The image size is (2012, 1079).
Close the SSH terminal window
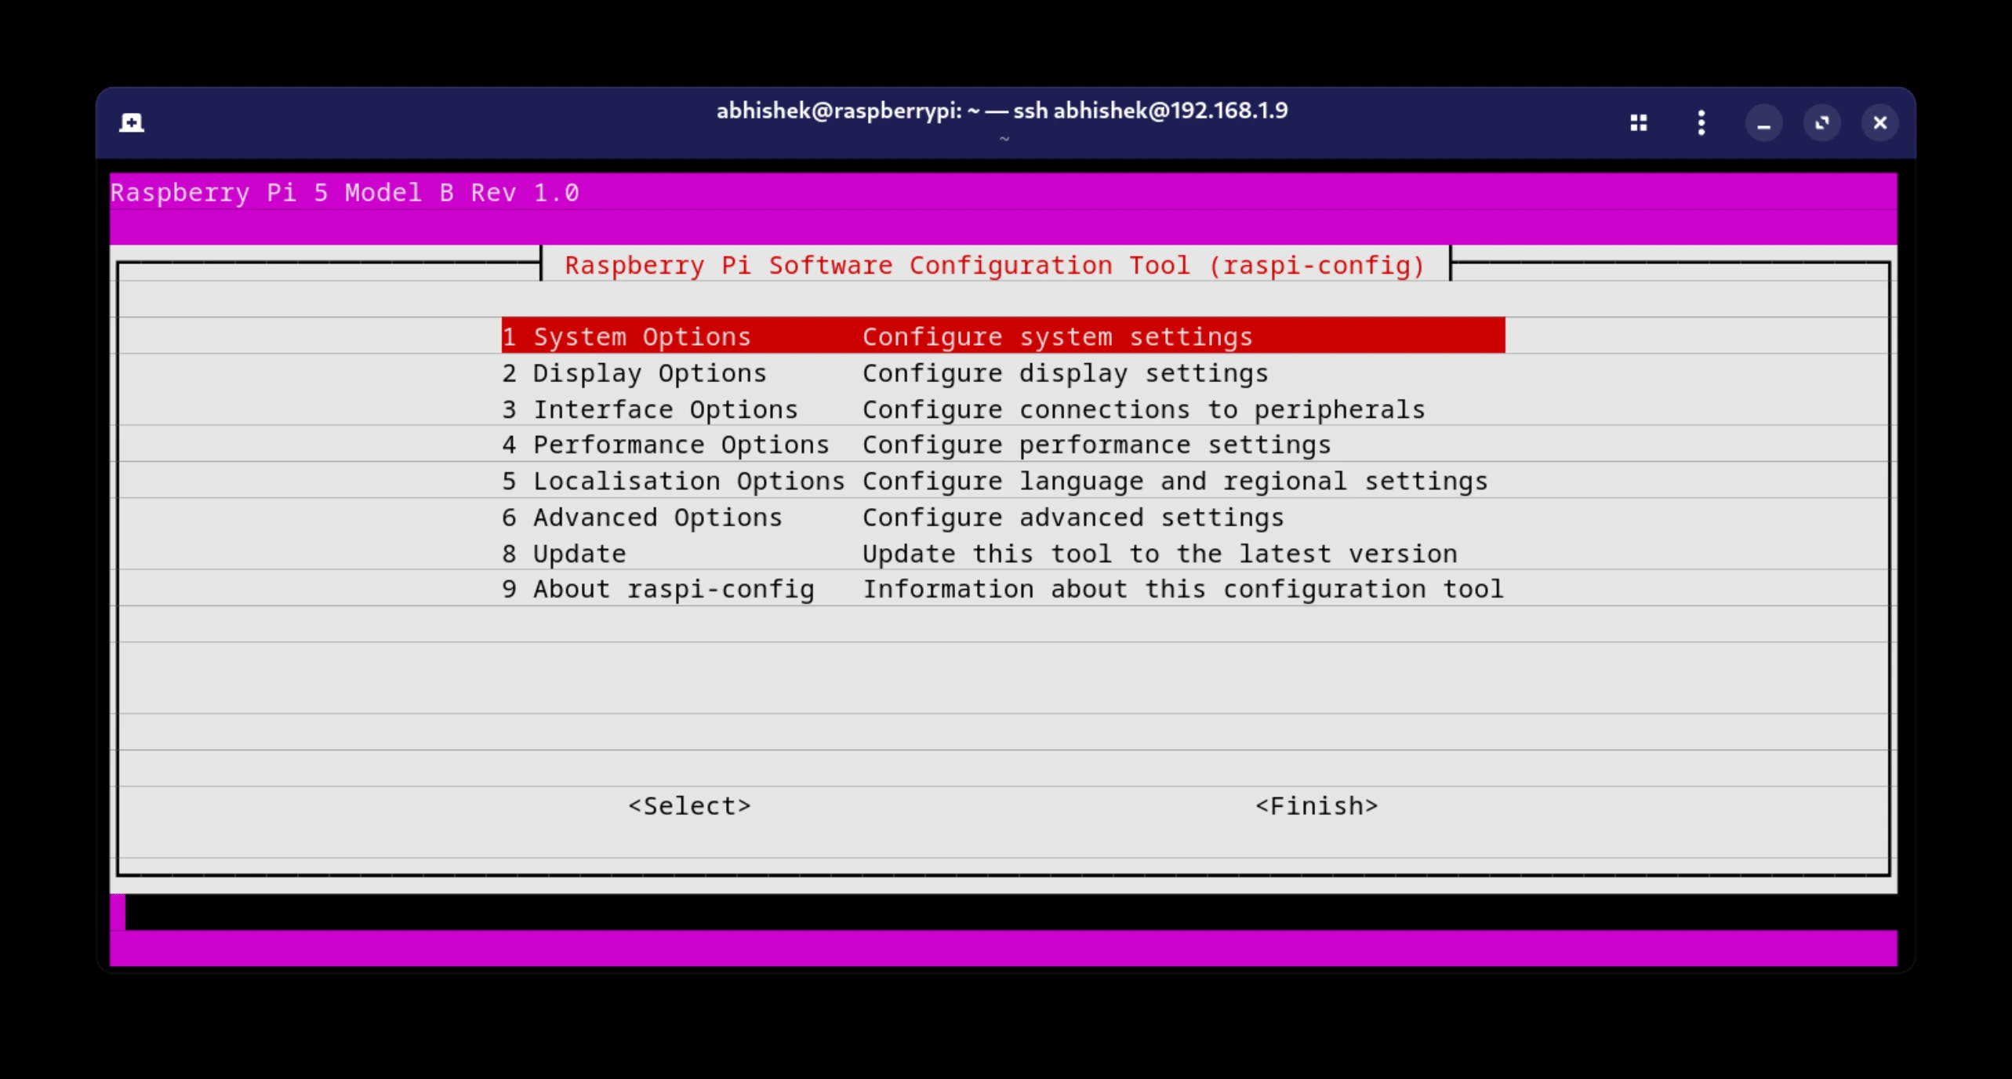[x=1879, y=123]
